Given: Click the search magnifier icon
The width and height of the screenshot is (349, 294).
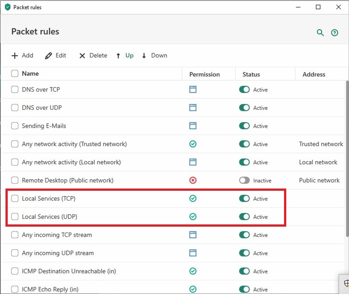Looking at the screenshot, I should 320,33.
